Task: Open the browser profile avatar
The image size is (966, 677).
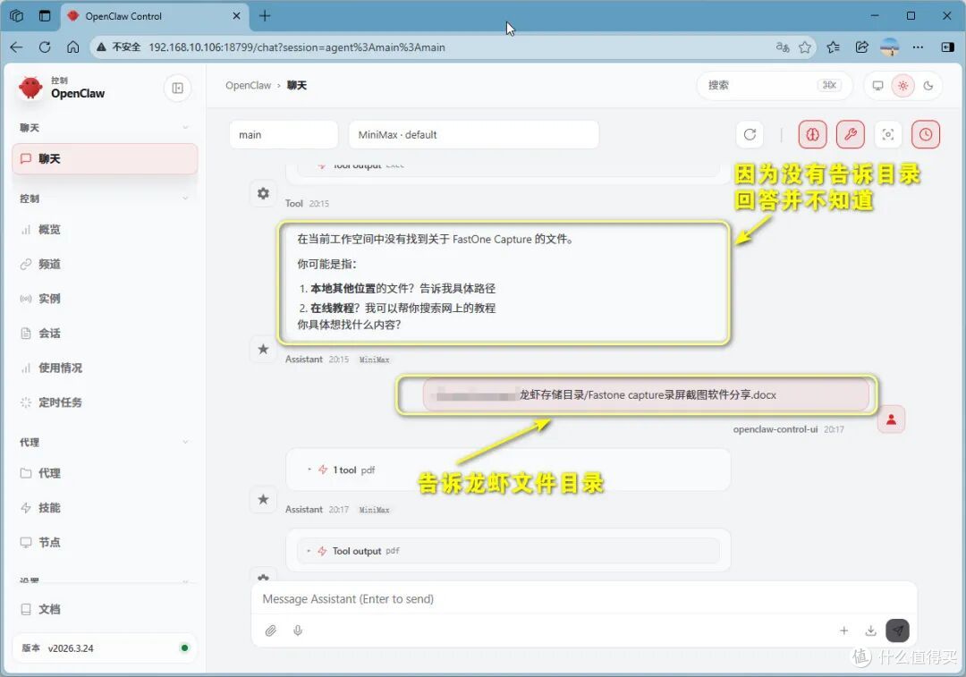Action: click(x=890, y=47)
